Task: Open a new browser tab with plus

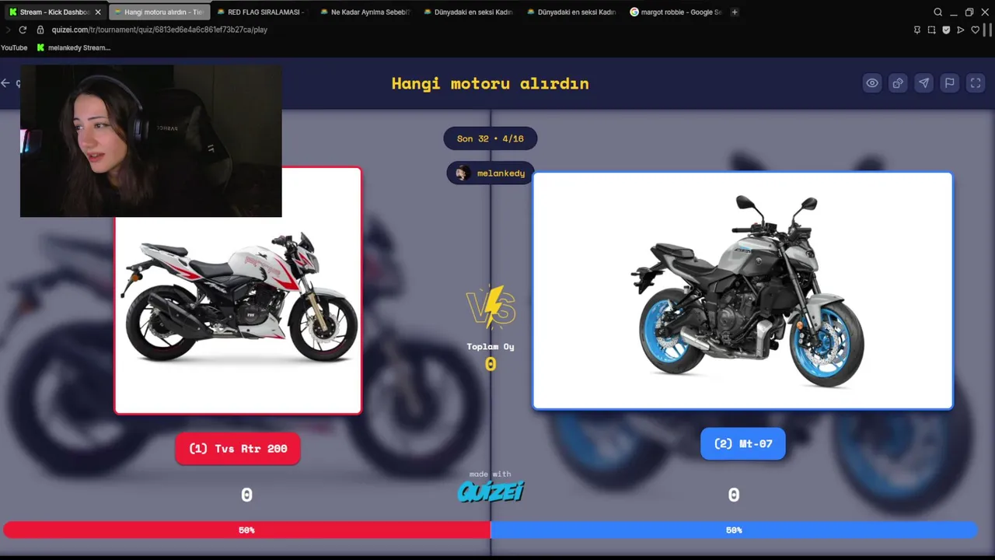Action: (x=735, y=12)
